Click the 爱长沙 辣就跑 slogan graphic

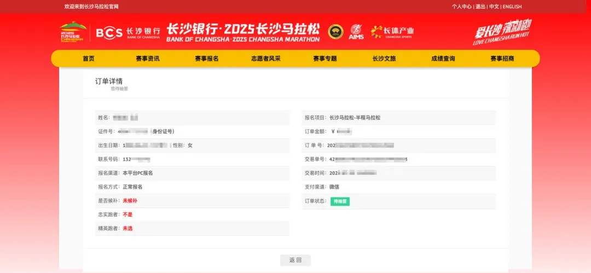[x=503, y=32]
